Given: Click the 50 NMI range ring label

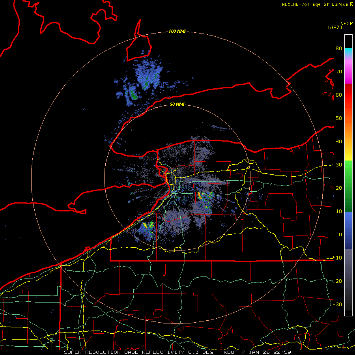Looking at the screenshot, I should [177, 104].
